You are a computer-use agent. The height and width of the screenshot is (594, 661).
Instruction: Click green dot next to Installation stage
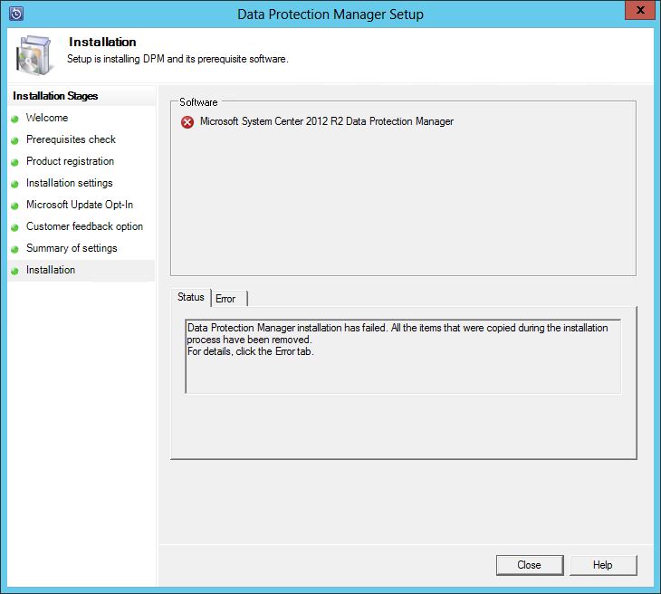(14, 271)
